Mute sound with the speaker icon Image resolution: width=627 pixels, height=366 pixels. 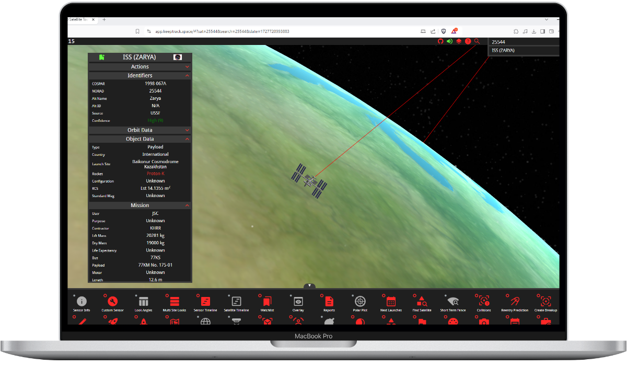(449, 41)
